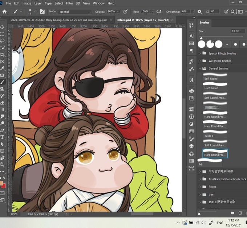247x228 pixels.
Task: Select the Frame tool
Action: 2,62
